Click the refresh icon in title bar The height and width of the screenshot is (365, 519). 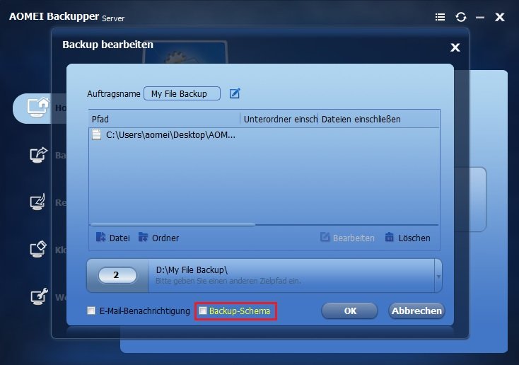(x=461, y=17)
